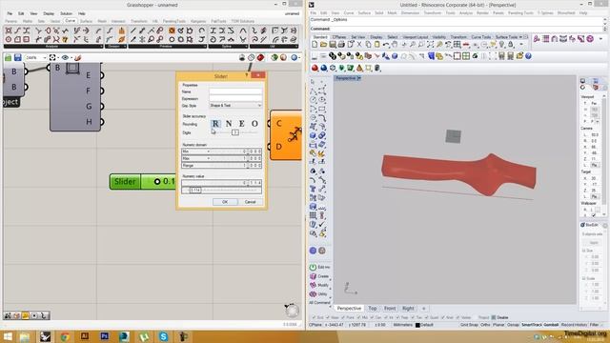Click Rhino Cut icon
The width and height of the screenshot is (610, 343).
359,45
